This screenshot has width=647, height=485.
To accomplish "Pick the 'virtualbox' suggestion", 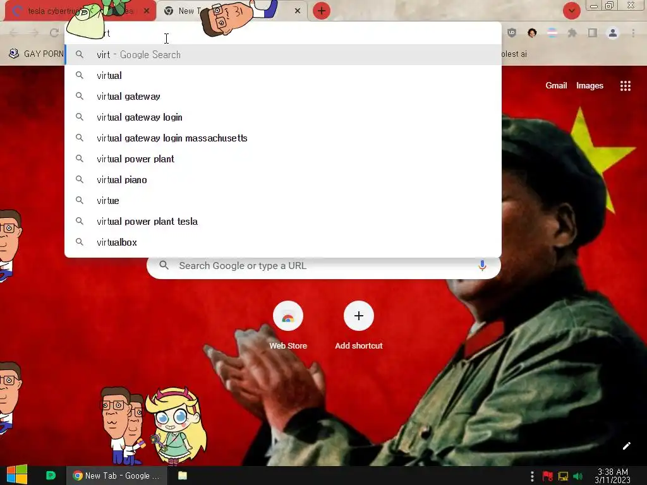I will 283,242.
